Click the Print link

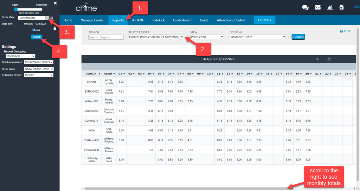[x=345, y=31]
